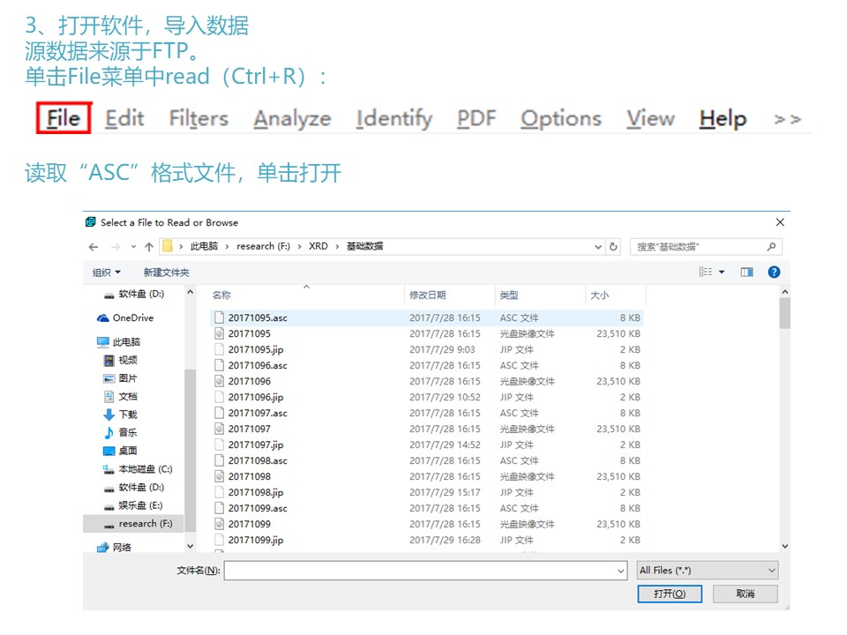Open the All Files (*.*) type dropdown
847x635 pixels.
click(708, 571)
